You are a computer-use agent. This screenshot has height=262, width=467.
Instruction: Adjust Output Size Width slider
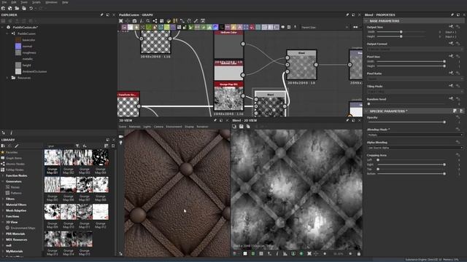[401, 32]
